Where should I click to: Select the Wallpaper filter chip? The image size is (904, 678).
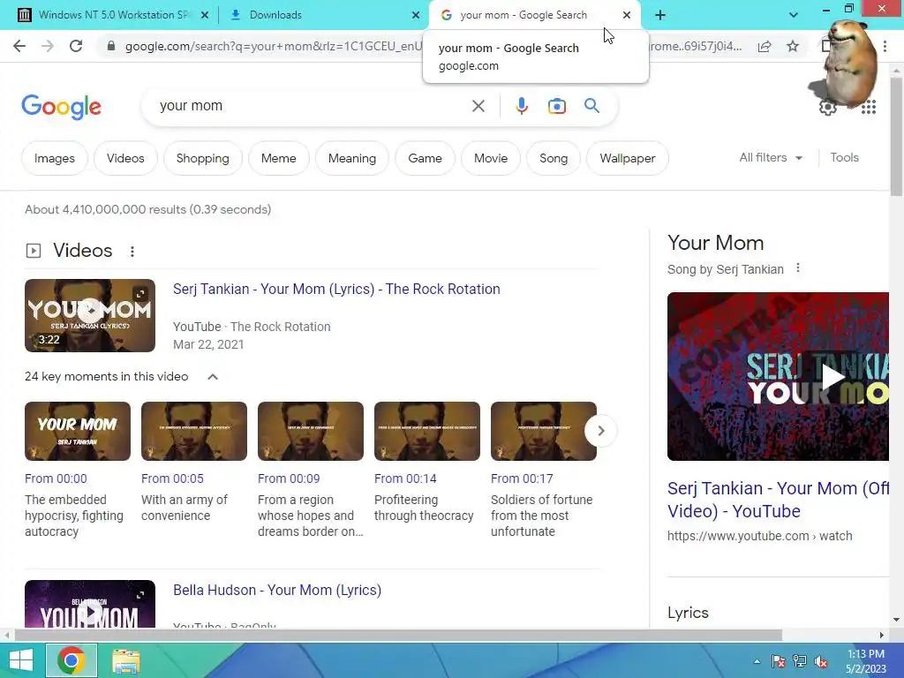628,158
